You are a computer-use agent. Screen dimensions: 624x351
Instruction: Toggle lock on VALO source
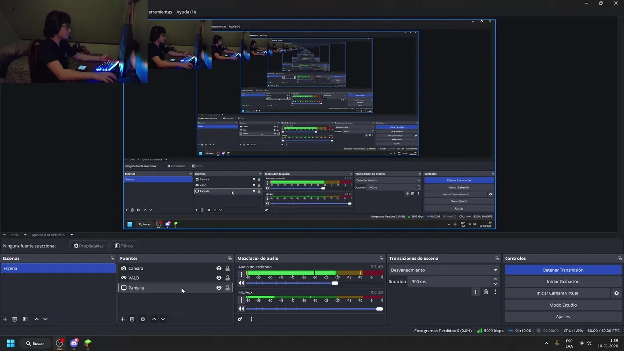[x=227, y=278]
